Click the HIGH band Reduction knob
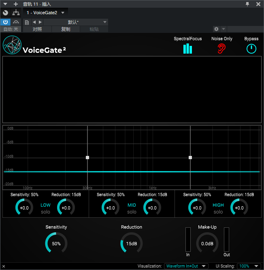This screenshot has width=264, height=270. (x=239, y=207)
